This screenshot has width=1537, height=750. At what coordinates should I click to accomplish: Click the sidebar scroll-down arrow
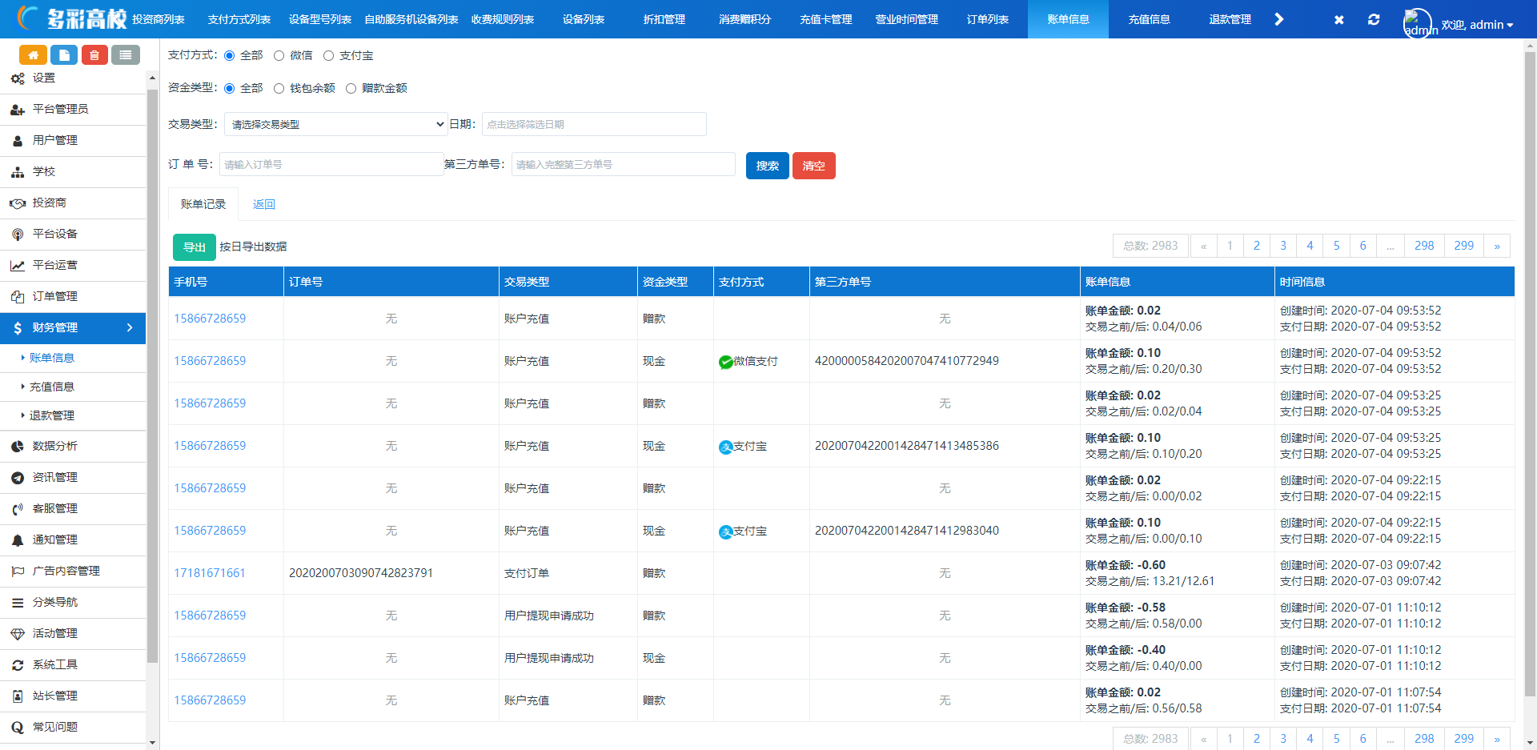152,743
